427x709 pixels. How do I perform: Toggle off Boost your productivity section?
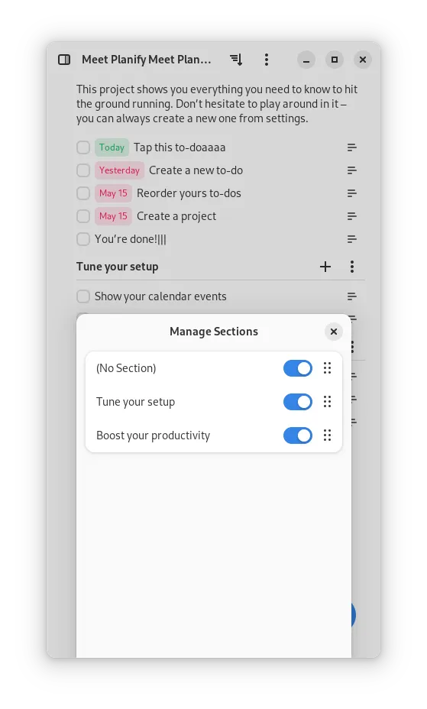[x=298, y=435]
